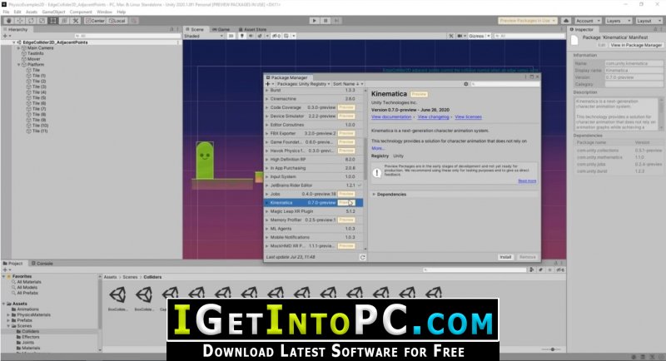This screenshot has height=361, width=666.
Task: Open cloud services icon
Action: 566,20
